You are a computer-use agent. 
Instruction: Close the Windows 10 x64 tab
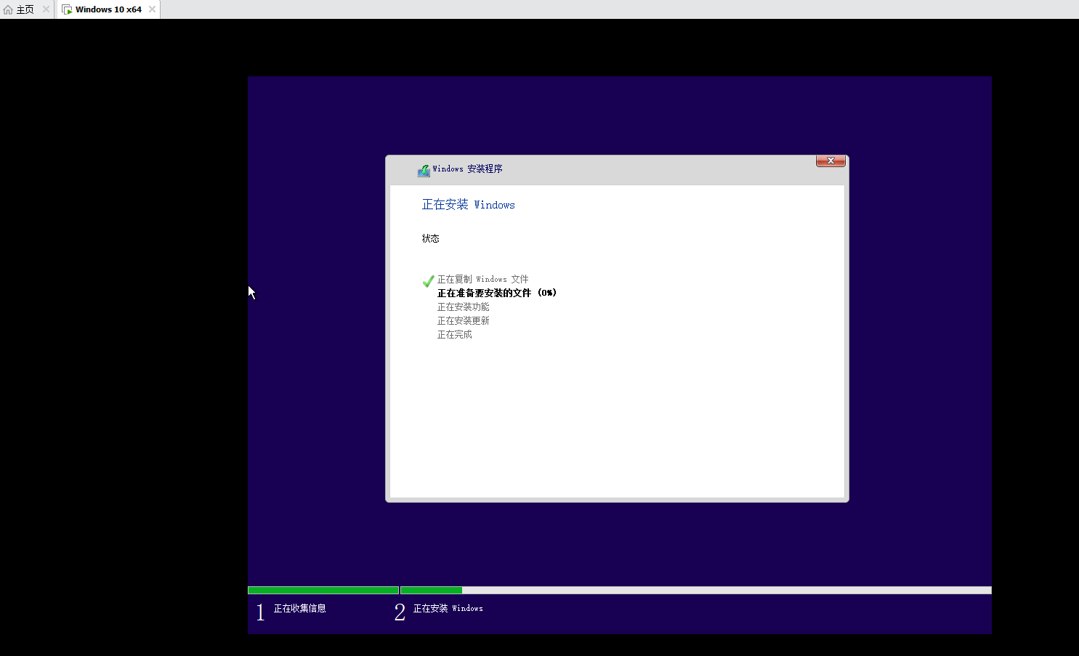tap(152, 9)
